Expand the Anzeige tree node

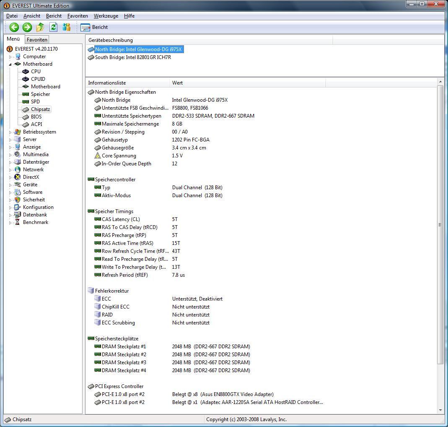tap(10, 147)
